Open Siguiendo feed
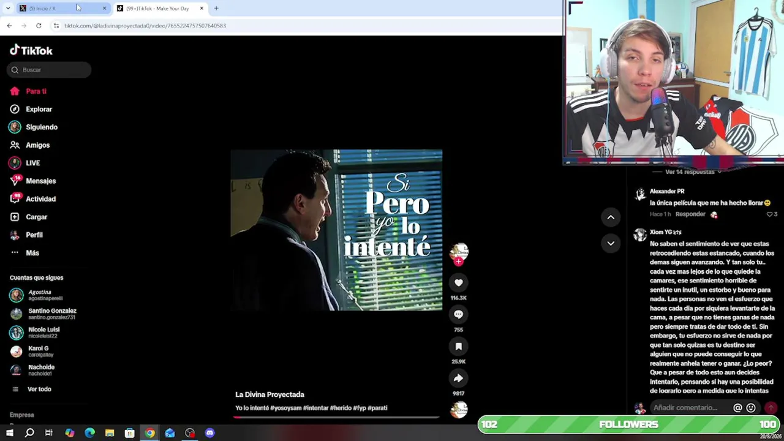This screenshot has height=441, width=784. (x=42, y=127)
